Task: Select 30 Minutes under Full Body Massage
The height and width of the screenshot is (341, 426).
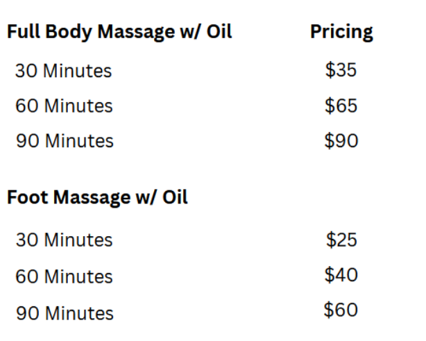Action: (x=64, y=71)
